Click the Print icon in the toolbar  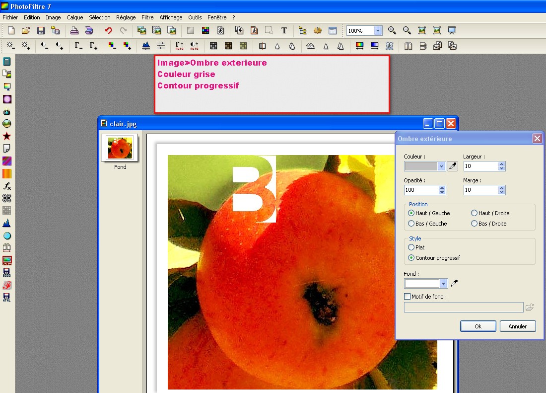[x=74, y=31]
